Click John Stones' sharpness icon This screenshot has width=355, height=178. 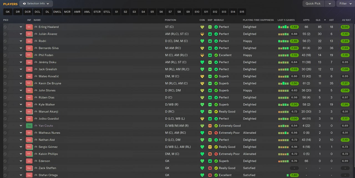(x=210, y=90)
